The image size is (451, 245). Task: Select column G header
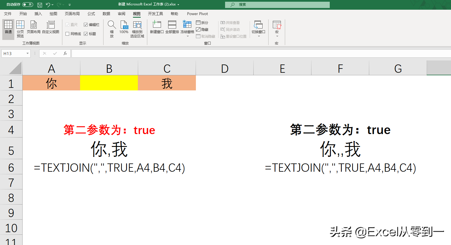398,68
